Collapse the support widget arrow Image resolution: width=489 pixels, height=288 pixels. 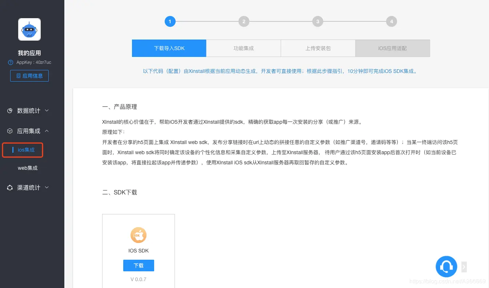pos(464,267)
